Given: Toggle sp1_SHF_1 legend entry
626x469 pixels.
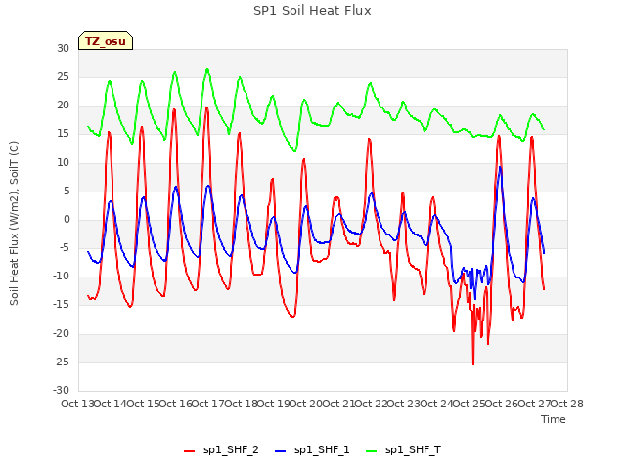Looking at the screenshot, I should pos(312,450).
